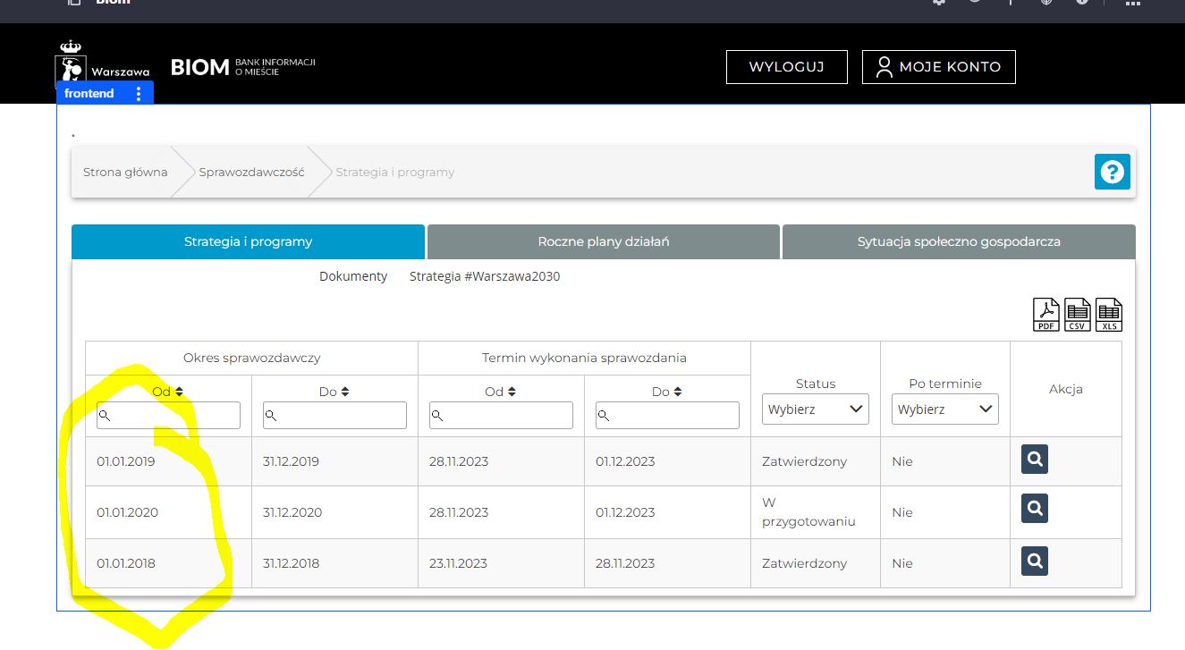The height and width of the screenshot is (650, 1185).
Task: View details of the 01.01.2019 report
Action: pos(1035,460)
